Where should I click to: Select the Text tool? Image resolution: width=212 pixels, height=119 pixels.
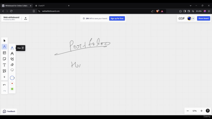(x=4, y=65)
